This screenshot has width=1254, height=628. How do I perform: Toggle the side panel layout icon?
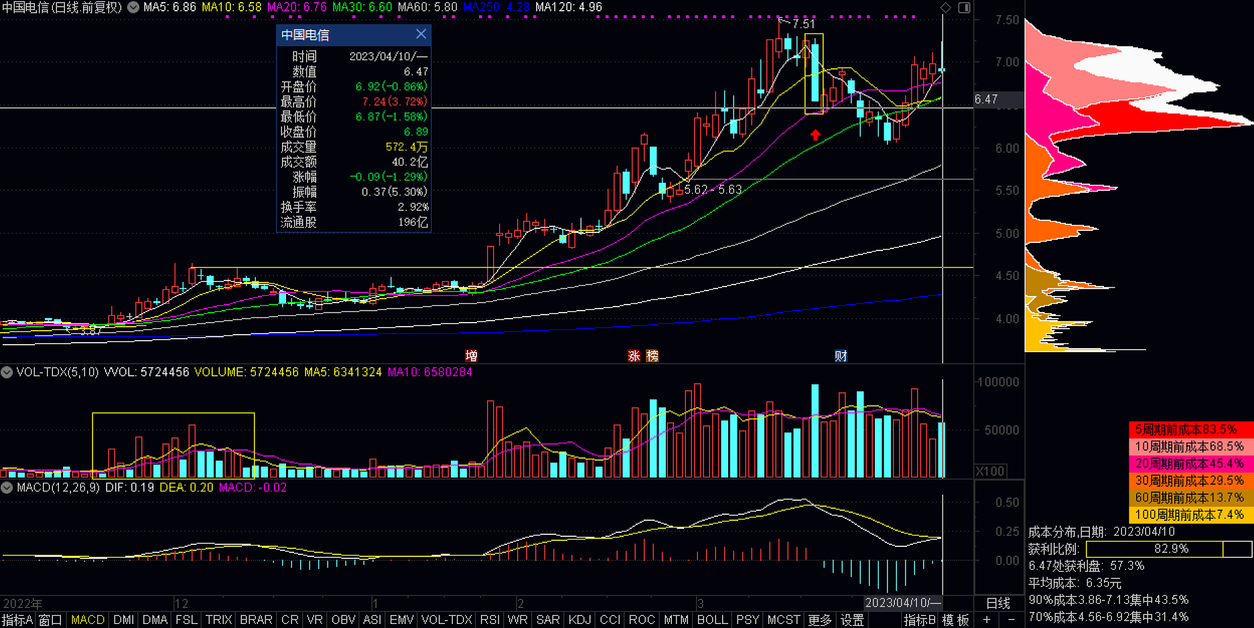pos(964,7)
